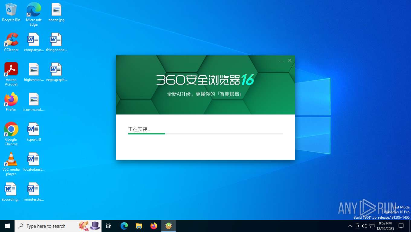Click the 360安全浏览器16 installer title
The image size is (411, 232).
[x=205, y=79]
